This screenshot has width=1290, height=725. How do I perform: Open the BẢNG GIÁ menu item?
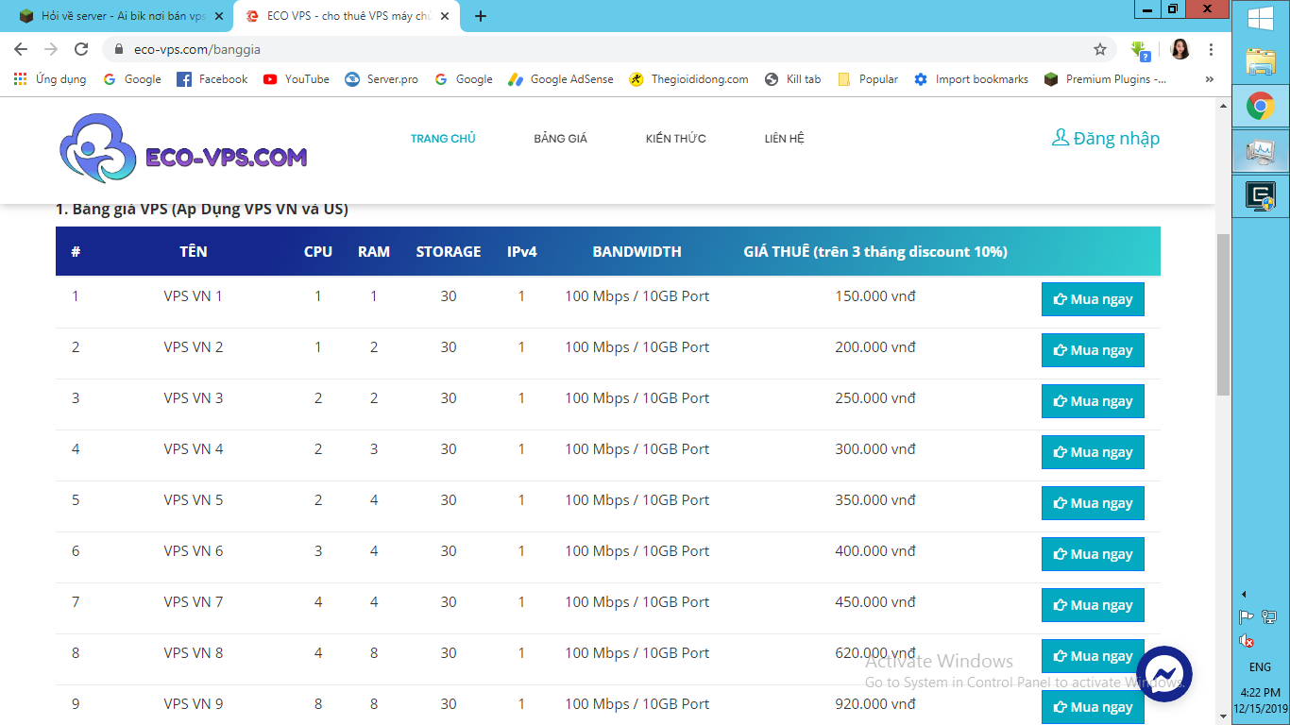560,139
